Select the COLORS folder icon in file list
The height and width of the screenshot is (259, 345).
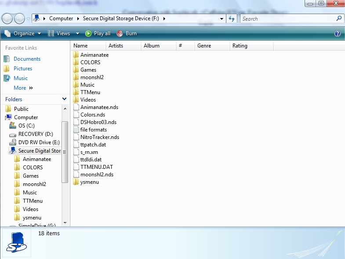76,62
